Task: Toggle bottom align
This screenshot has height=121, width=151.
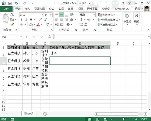Action: (x=66, y=15)
